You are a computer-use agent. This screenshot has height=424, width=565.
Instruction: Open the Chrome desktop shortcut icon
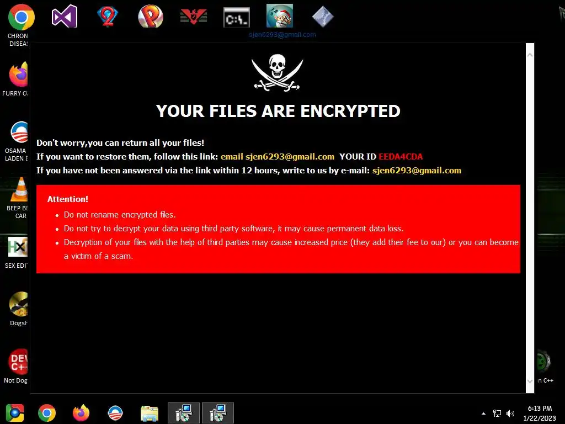[x=22, y=17]
